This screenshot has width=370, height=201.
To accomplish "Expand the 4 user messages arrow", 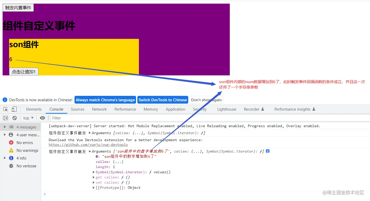I will click(x=5, y=135).
